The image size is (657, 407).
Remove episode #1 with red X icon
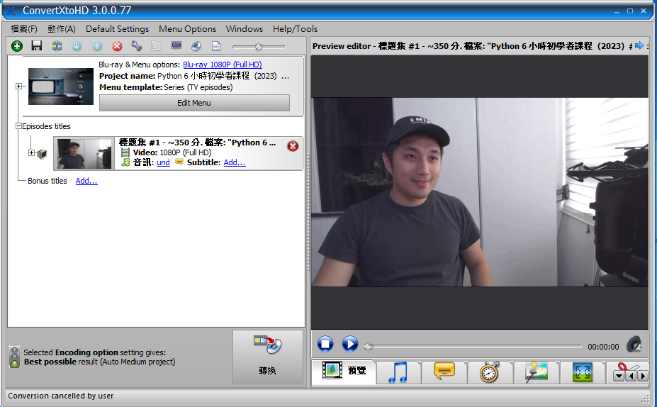293,146
